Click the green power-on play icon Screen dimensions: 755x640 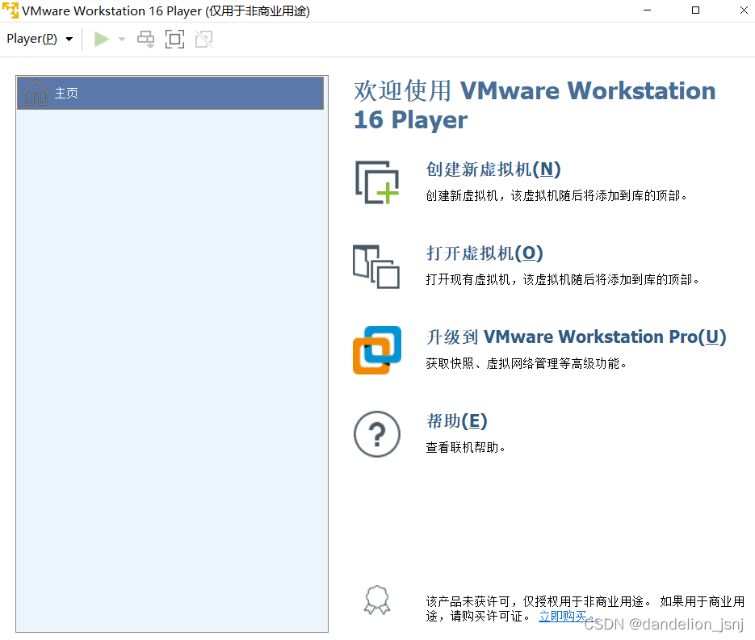coord(101,39)
